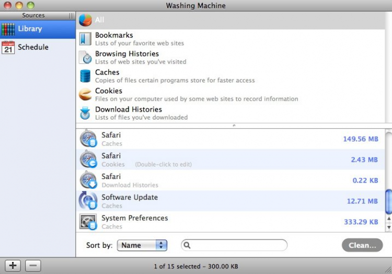
Task: Click the Sources column resize grip
Action: pyautogui.click(x=72, y=16)
